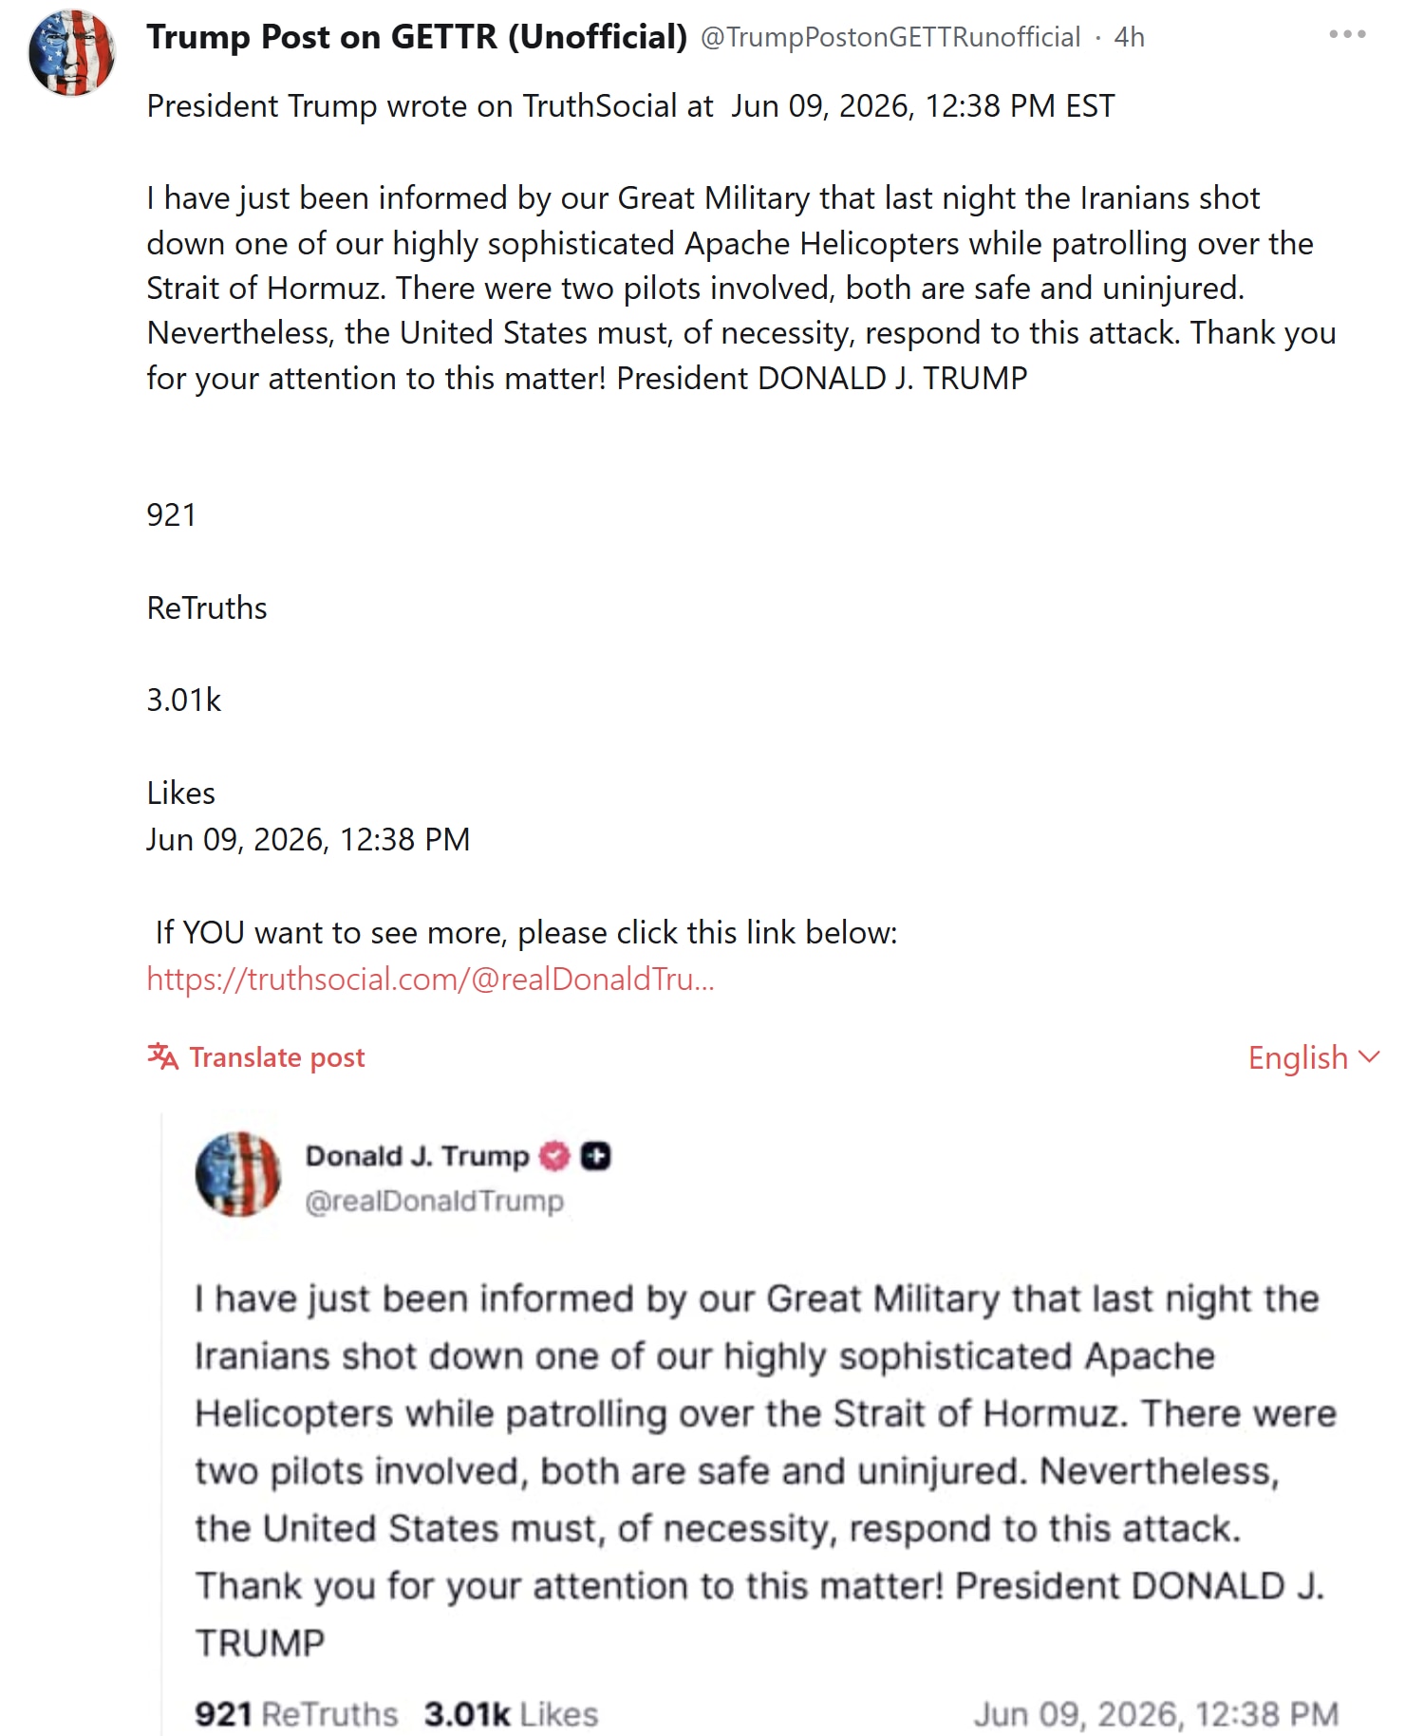Viewport: 1405px width, 1736px height.
Task: Click the poster's profile avatar at top
Action: point(71,53)
